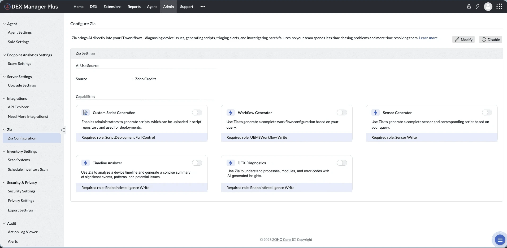Screen dimensions: 507x248
Task: Open Export Settings in sidebar
Action: point(20,210)
